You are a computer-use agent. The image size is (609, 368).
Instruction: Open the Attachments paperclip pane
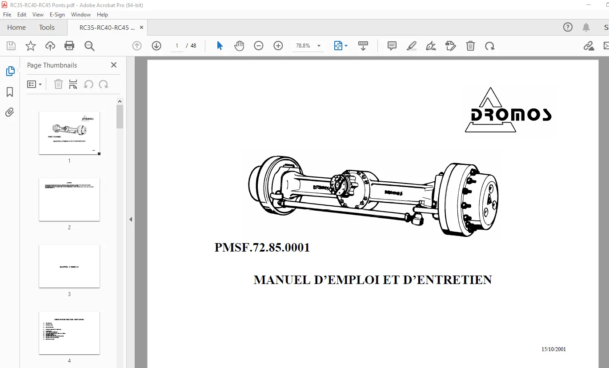(10, 112)
